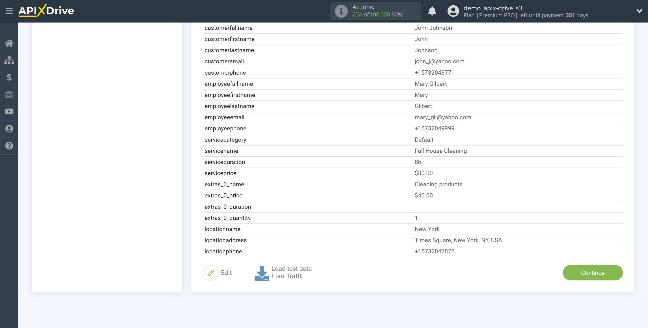This screenshot has height=328, width=648.
Task: Click the locationaddress field label
Action: tap(226, 240)
